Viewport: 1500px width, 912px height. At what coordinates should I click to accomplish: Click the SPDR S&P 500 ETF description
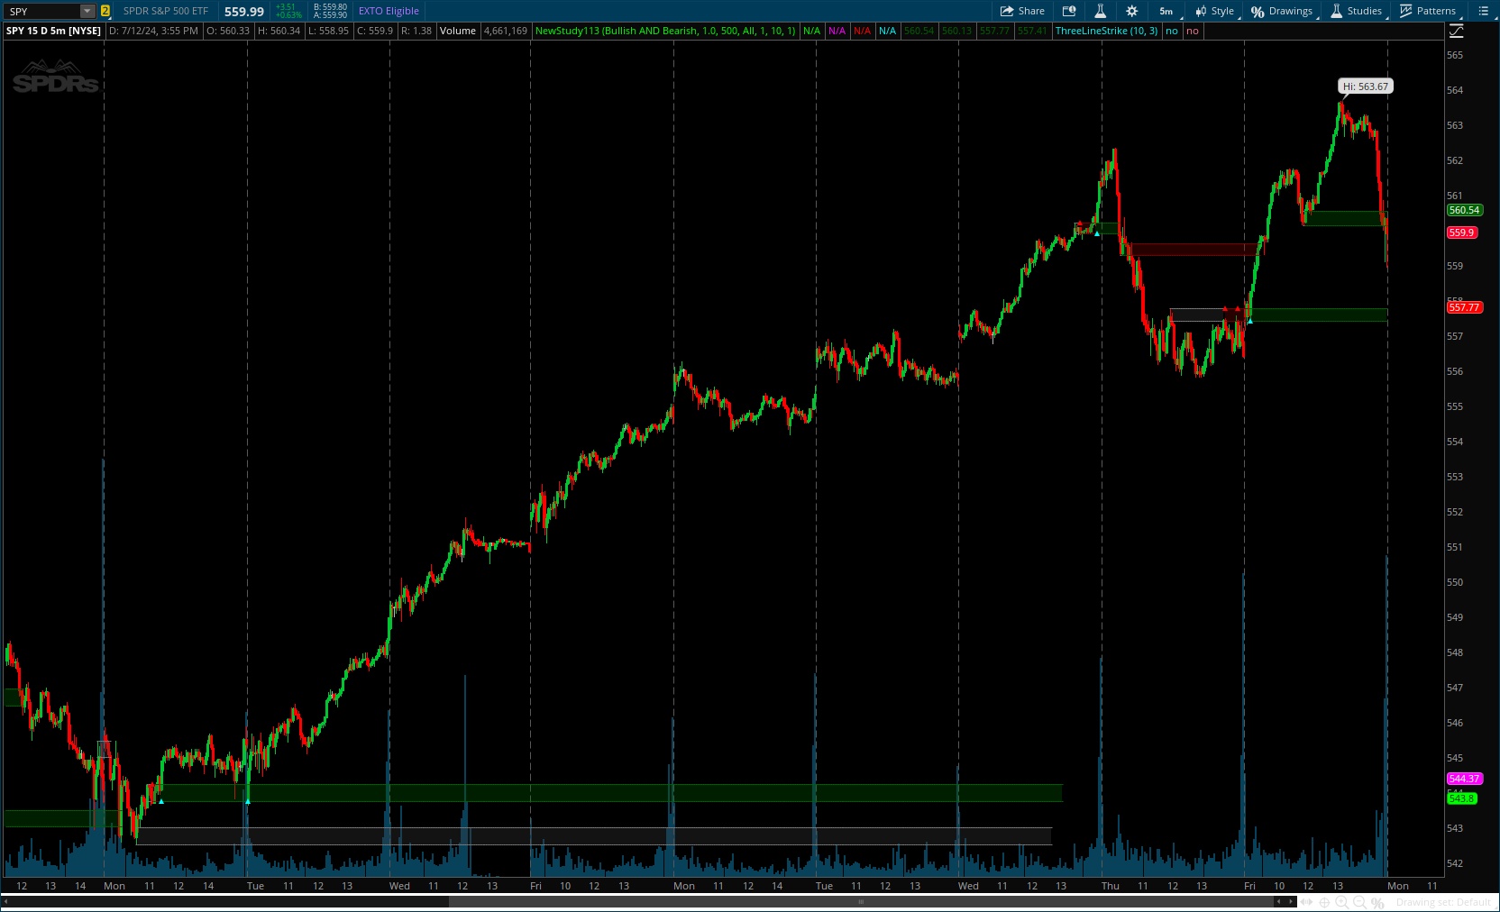click(166, 11)
